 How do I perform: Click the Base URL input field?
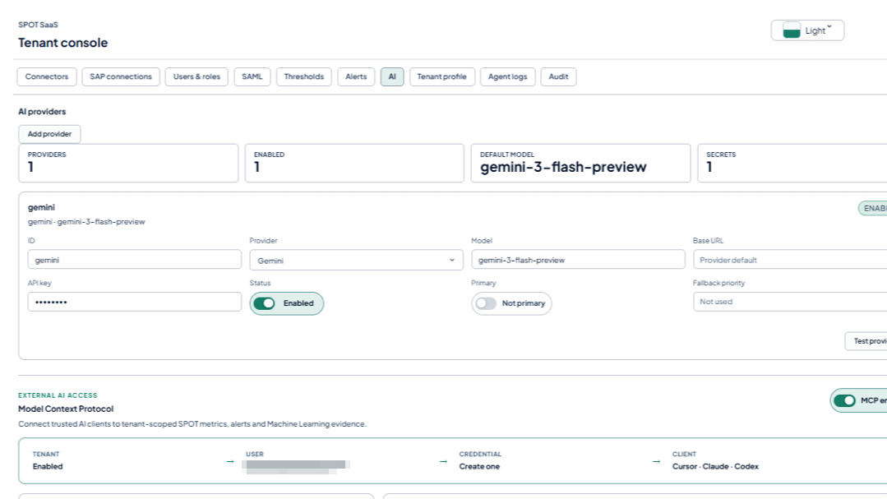[x=790, y=260]
